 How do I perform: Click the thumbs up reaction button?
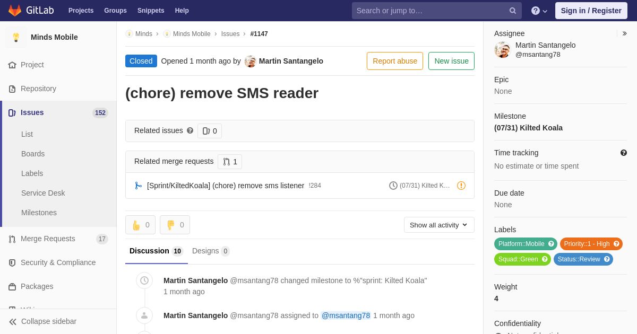tap(140, 225)
